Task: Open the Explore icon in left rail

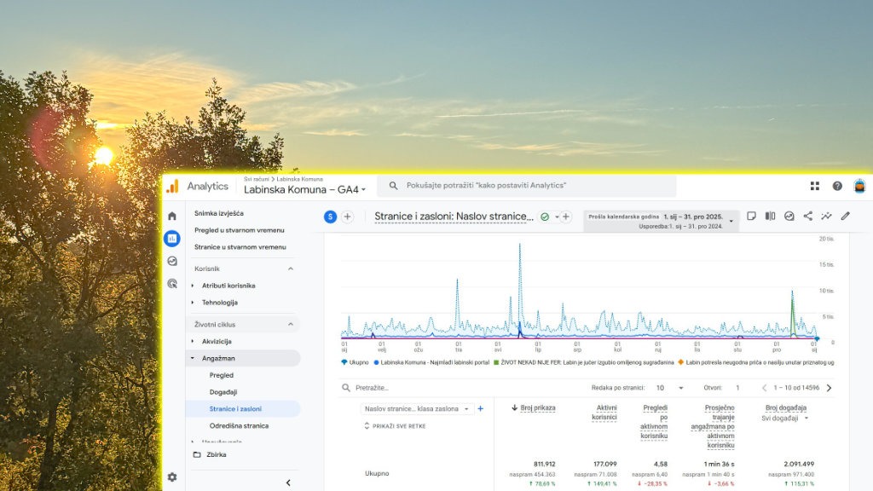Action: tap(172, 261)
